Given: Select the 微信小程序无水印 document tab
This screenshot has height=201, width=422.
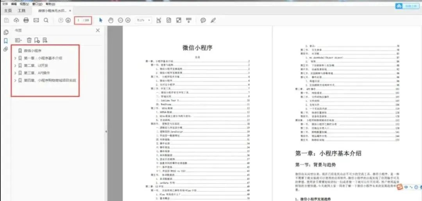Looking at the screenshot, I should coord(52,11).
